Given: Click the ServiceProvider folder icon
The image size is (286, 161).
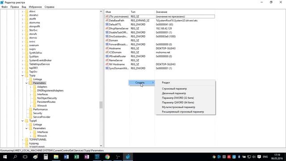Looking at the screenshot, I should (x=30, y=117).
